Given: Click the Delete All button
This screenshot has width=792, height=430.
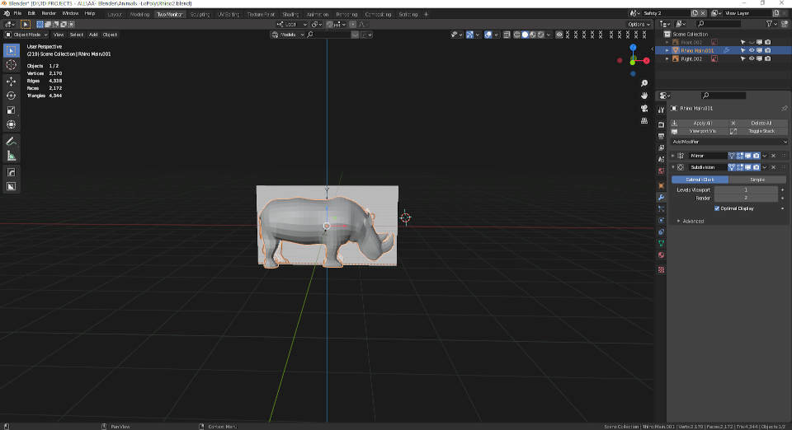Looking at the screenshot, I should (x=759, y=124).
